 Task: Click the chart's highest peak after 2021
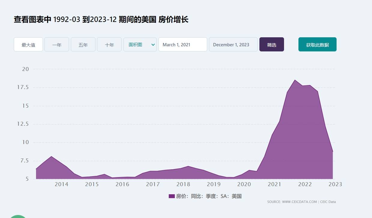pyautogui.click(x=295, y=80)
